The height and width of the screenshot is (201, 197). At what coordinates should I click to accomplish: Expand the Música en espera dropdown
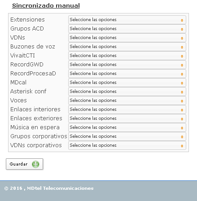coord(127,127)
